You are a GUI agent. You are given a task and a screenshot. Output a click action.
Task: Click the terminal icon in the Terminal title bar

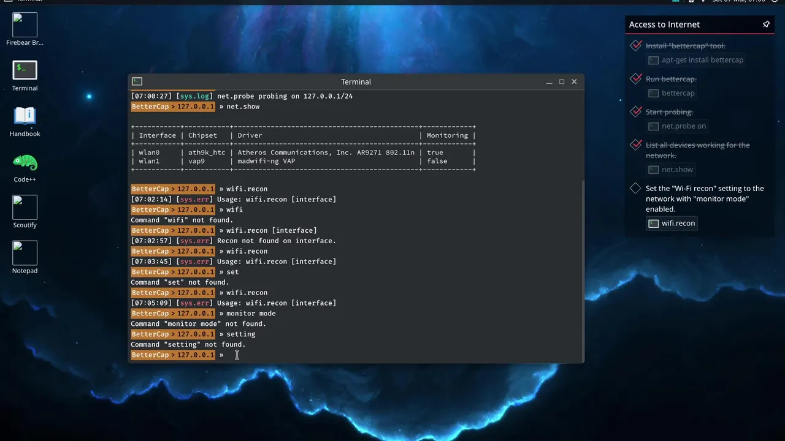[x=137, y=81]
